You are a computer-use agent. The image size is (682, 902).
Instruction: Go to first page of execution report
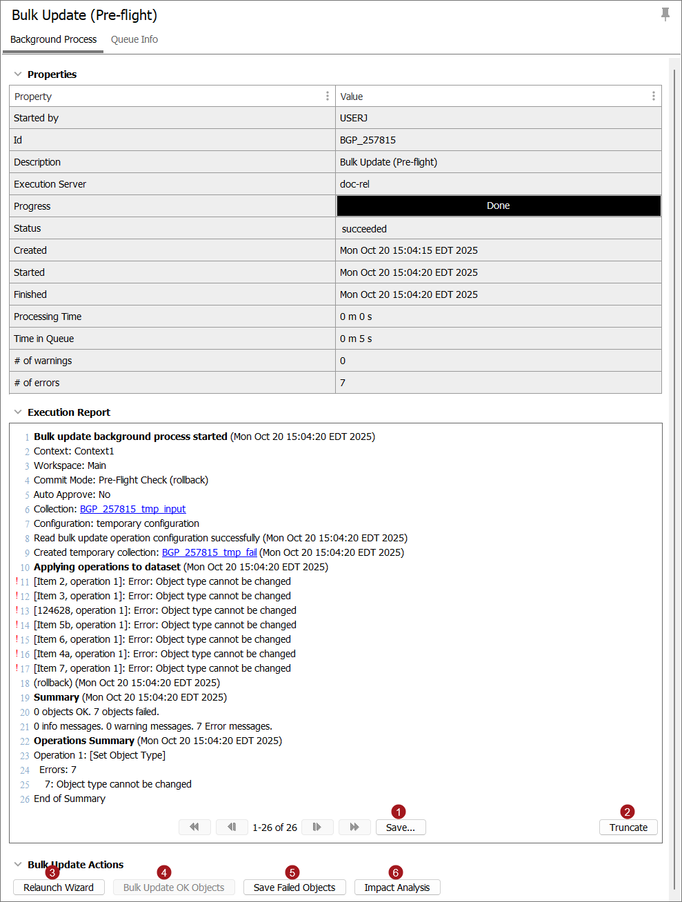[x=194, y=827]
